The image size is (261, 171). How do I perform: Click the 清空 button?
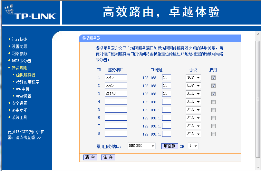[90, 157]
